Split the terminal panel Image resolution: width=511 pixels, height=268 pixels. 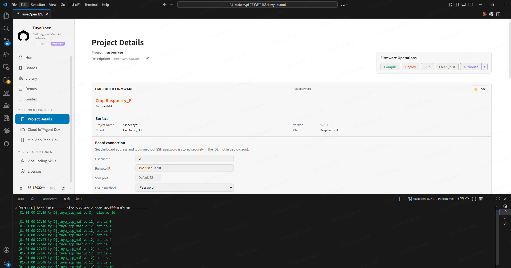click(x=474, y=199)
